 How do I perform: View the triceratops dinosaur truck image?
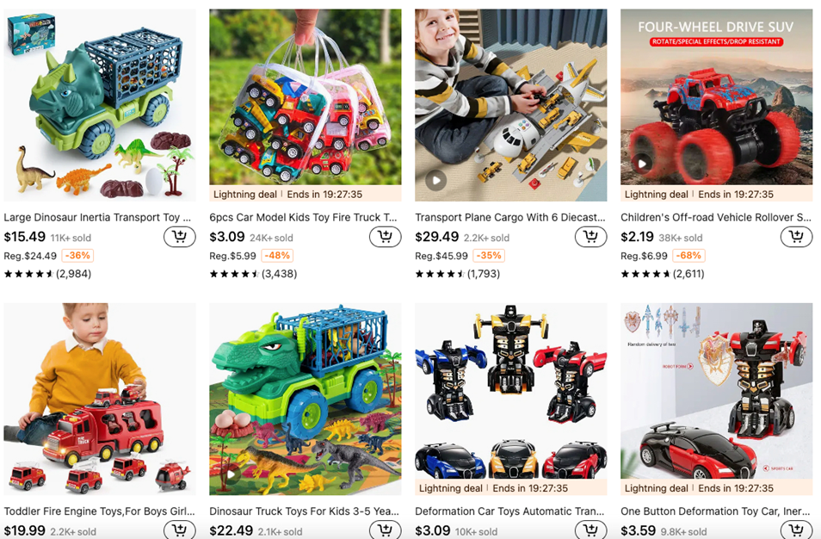point(100,105)
